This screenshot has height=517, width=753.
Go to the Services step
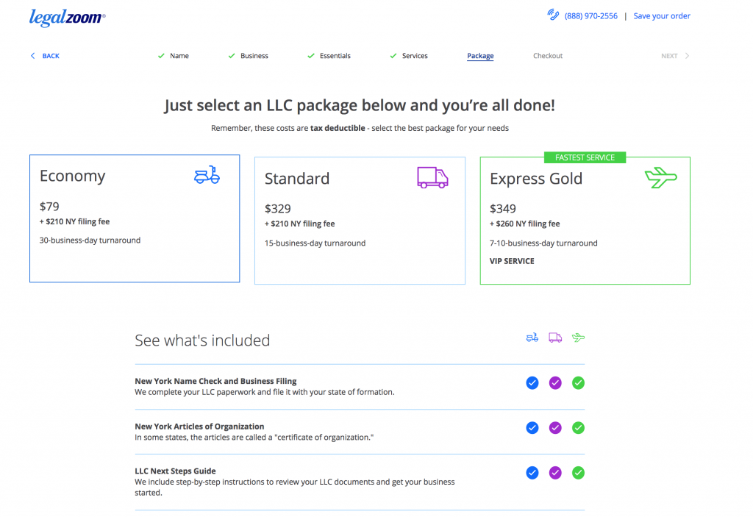pyautogui.click(x=415, y=56)
